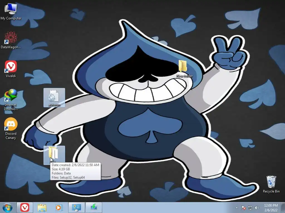The width and height of the screenshot is (285, 213).
Task: Select the Internet Download Manager desktop shortcut
Action: click(x=11, y=100)
